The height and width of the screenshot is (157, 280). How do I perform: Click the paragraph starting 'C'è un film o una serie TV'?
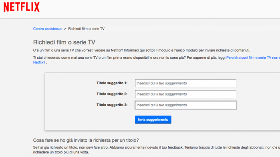[142, 50]
